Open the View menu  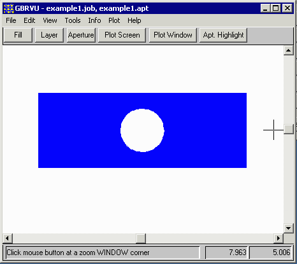pos(50,20)
